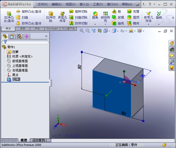Toggle the Section View icon
176x148 pixels.
tap(99, 31)
